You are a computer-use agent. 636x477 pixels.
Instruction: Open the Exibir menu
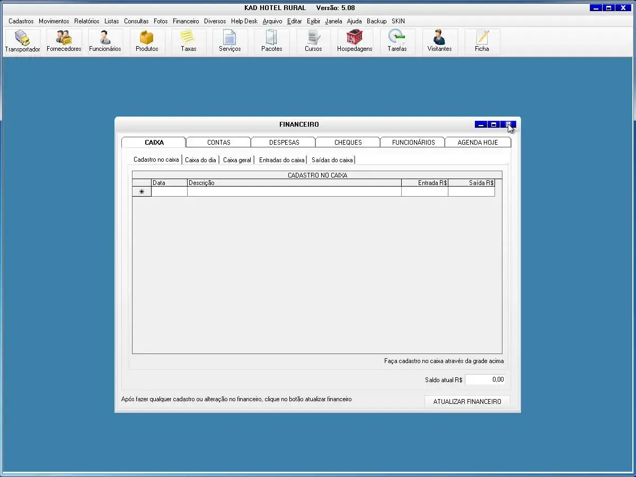tap(314, 21)
